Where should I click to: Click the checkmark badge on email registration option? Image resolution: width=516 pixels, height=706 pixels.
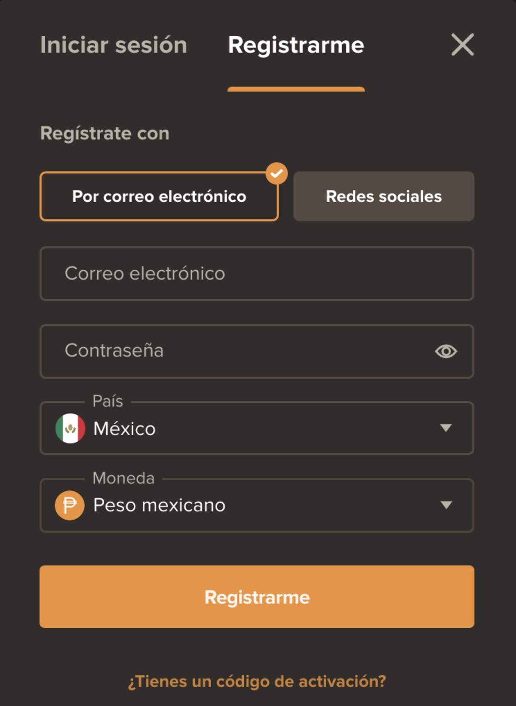pyautogui.click(x=278, y=172)
